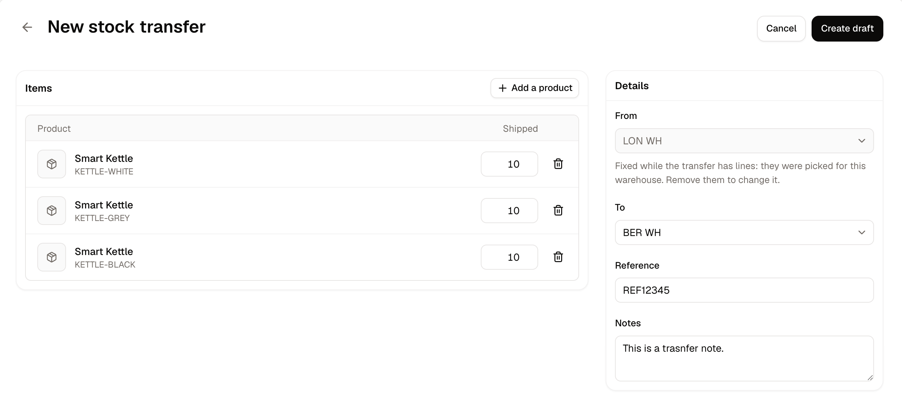
Task: Open the From warehouse dropdown LON WH
Action: (744, 141)
